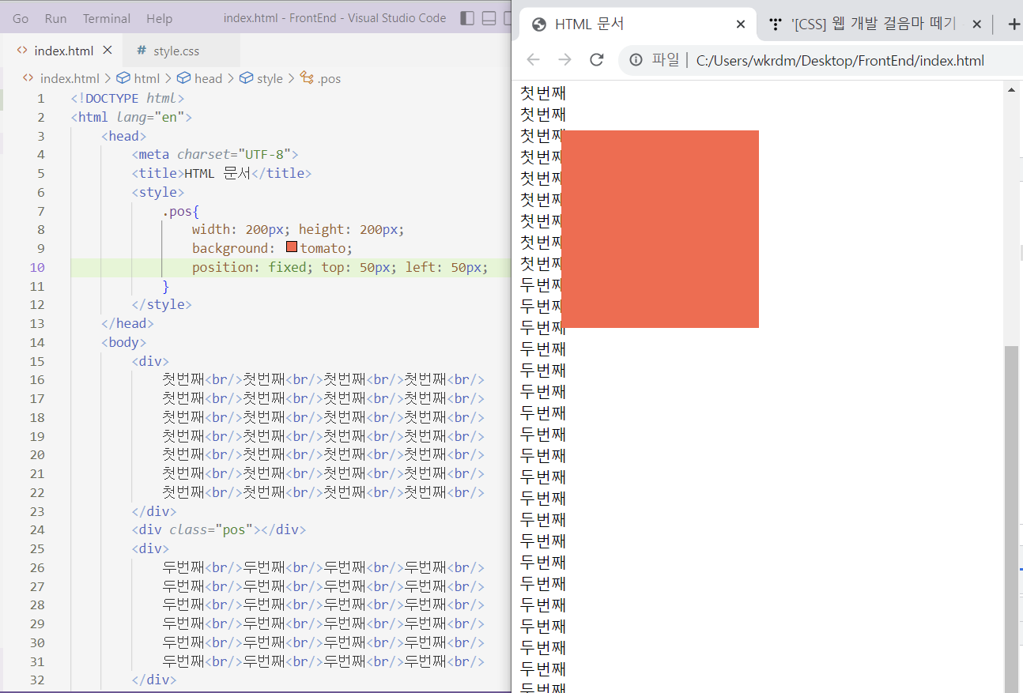Viewport: 1023px width, 693px height.
Task: Click the browser address bar URL
Action: (x=840, y=61)
